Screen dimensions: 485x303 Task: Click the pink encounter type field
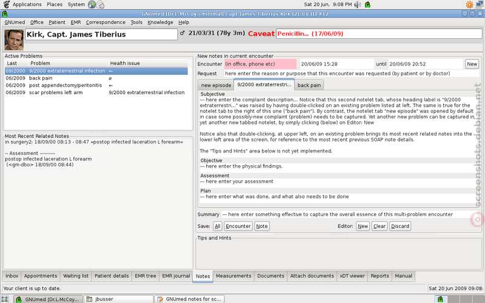coord(260,64)
